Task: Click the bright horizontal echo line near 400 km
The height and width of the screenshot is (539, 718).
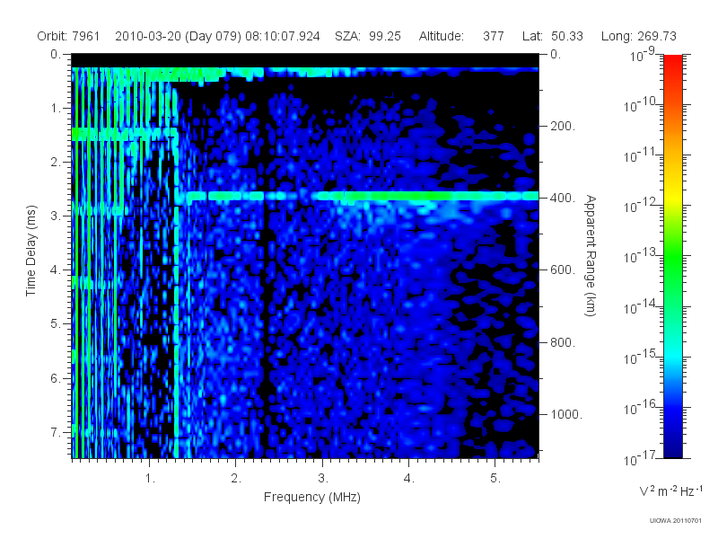Action: [357, 196]
